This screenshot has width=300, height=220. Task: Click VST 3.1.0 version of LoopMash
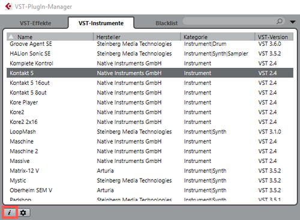(269, 132)
